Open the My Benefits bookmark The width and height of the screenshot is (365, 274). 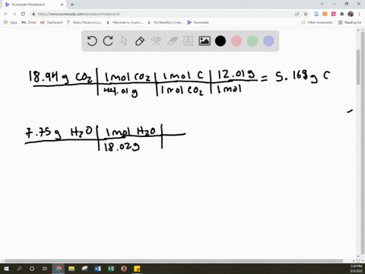pyautogui.click(x=166, y=22)
